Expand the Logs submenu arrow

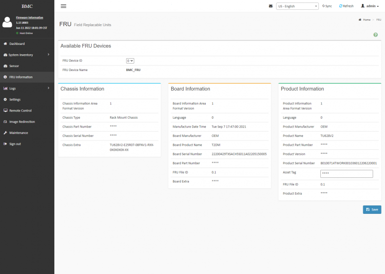[x=48, y=88]
